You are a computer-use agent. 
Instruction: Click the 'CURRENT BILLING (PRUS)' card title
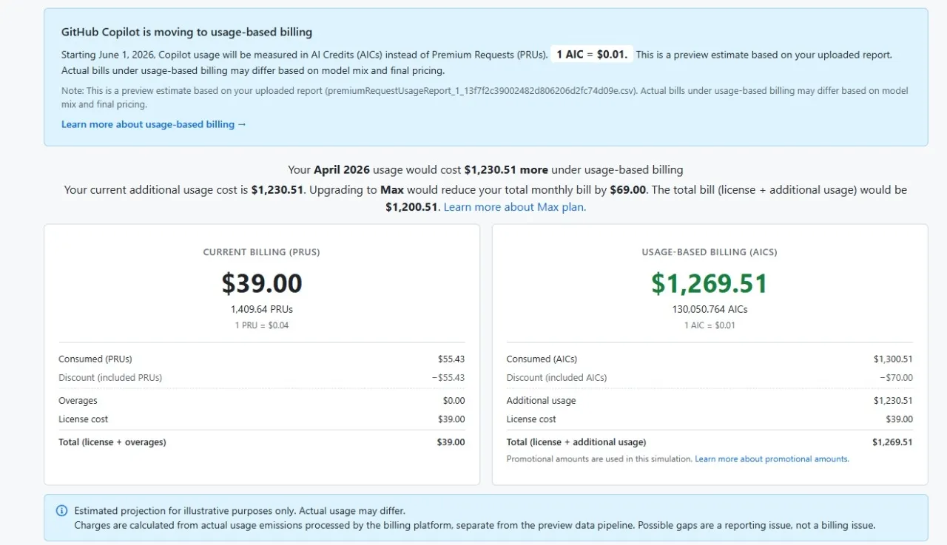pos(262,252)
